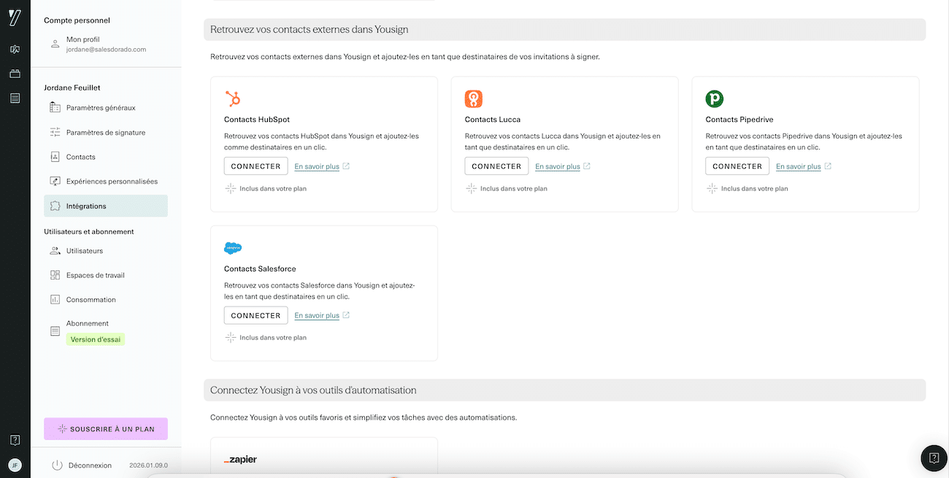This screenshot has height=478, width=949.
Task: Click the Salesforce cloud logo
Action: point(233,248)
